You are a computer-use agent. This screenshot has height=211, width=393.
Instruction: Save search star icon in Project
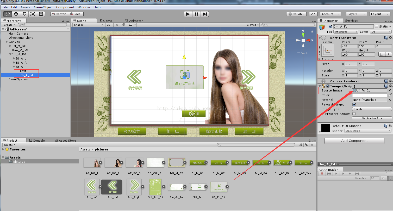point(312,145)
